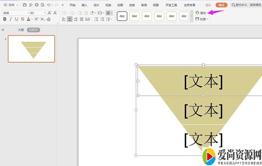Toggle Italic formatting
This screenshot has height=166, width=262.
(x=10, y=19)
